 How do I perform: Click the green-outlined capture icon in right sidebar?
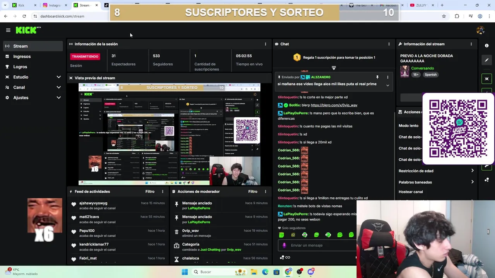[x=486, y=79]
